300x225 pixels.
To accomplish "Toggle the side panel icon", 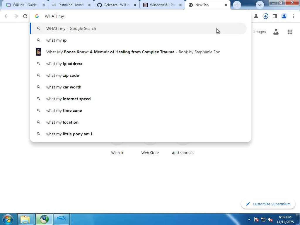I will (x=275, y=16).
